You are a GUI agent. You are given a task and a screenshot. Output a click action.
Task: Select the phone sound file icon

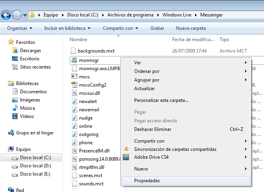74,142
